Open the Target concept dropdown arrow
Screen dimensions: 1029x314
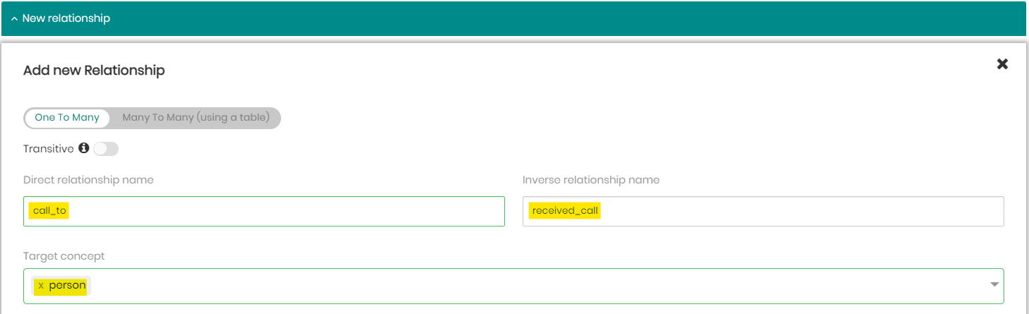(994, 285)
